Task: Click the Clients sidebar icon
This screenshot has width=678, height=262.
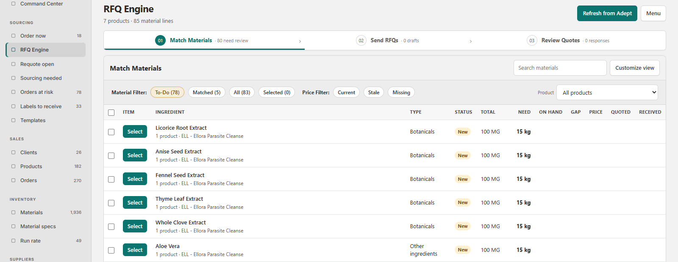Action: pyautogui.click(x=13, y=153)
